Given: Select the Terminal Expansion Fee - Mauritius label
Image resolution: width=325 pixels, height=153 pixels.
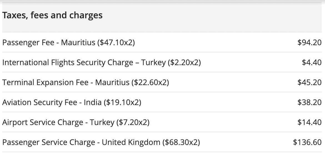Looking at the screenshot, I should (66, 83).
